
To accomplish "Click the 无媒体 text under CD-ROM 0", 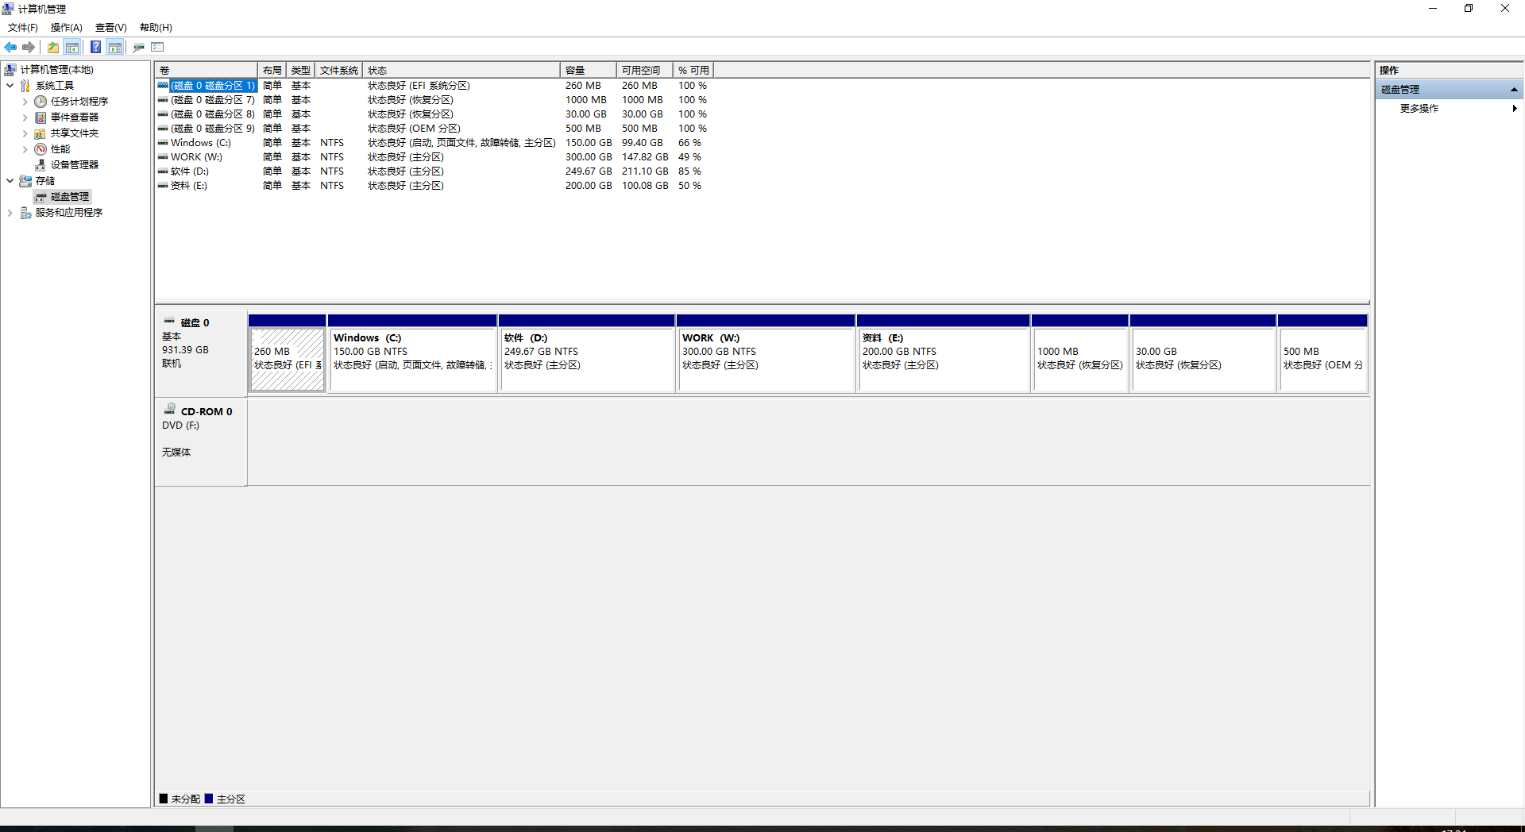I will (176, 453).
